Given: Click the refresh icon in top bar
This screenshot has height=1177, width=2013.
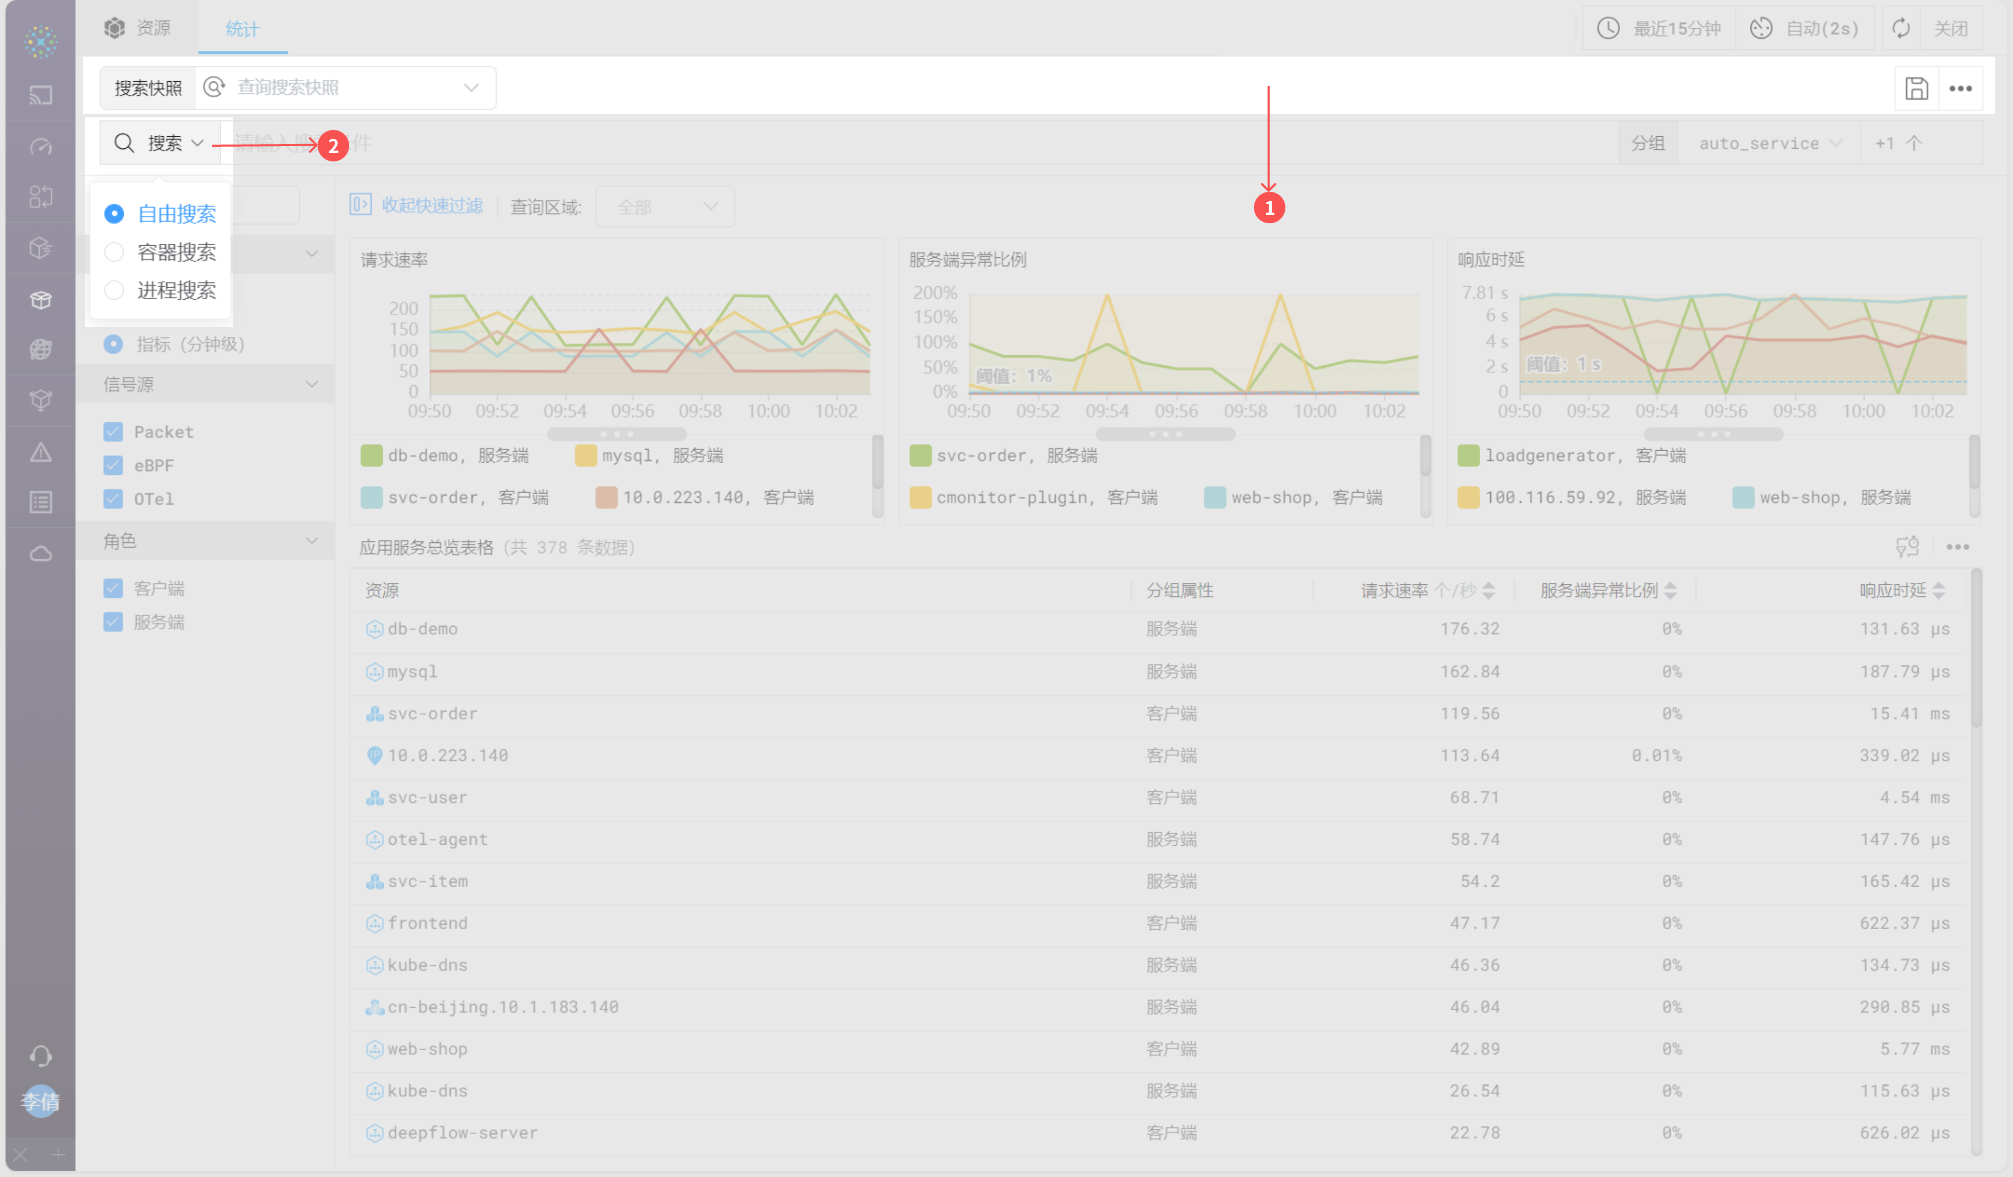Looking at the screenshot, I should coord(1901,29).
